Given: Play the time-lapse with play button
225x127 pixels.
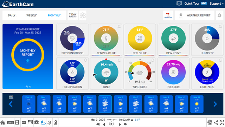Looking at the screenshot, I should [x=111, y=124].
